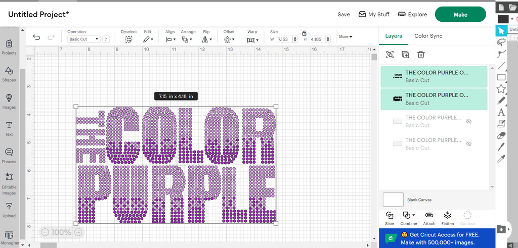Open the Operation Basic Cut dropdown
The height and width of the screenshot is (248, 518).
(x=83, y=39)
